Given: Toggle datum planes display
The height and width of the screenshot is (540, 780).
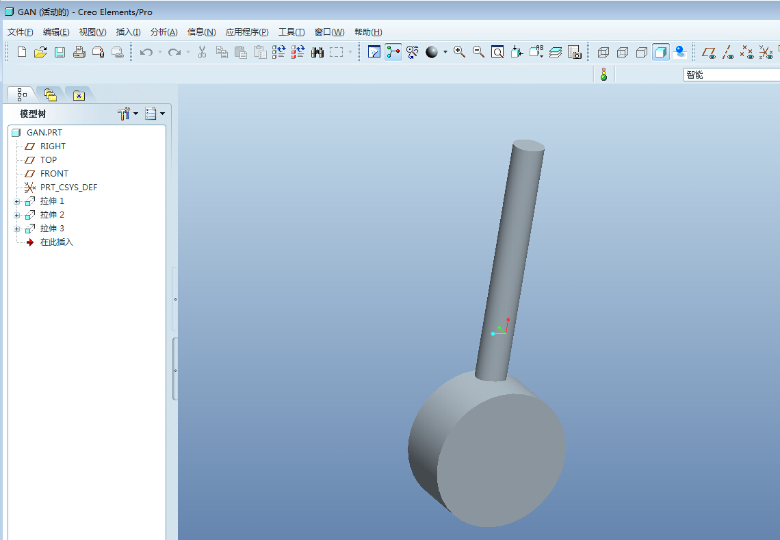Looking at the screenshot, I should pyautogui.click(x=709, y=52).
